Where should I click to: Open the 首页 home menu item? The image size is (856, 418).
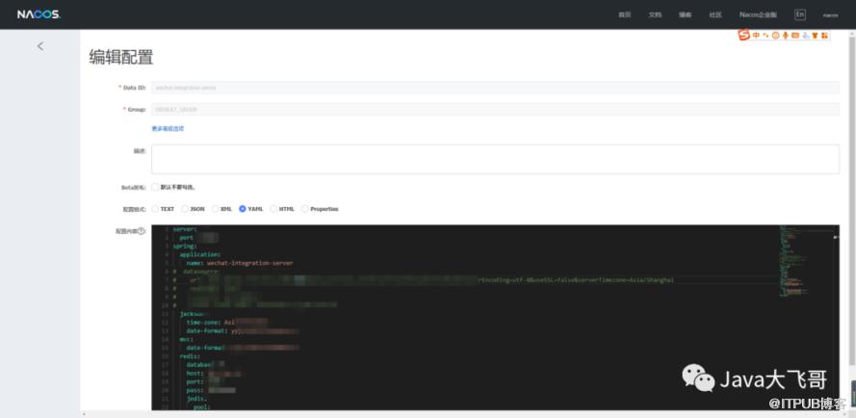(624, 14)
